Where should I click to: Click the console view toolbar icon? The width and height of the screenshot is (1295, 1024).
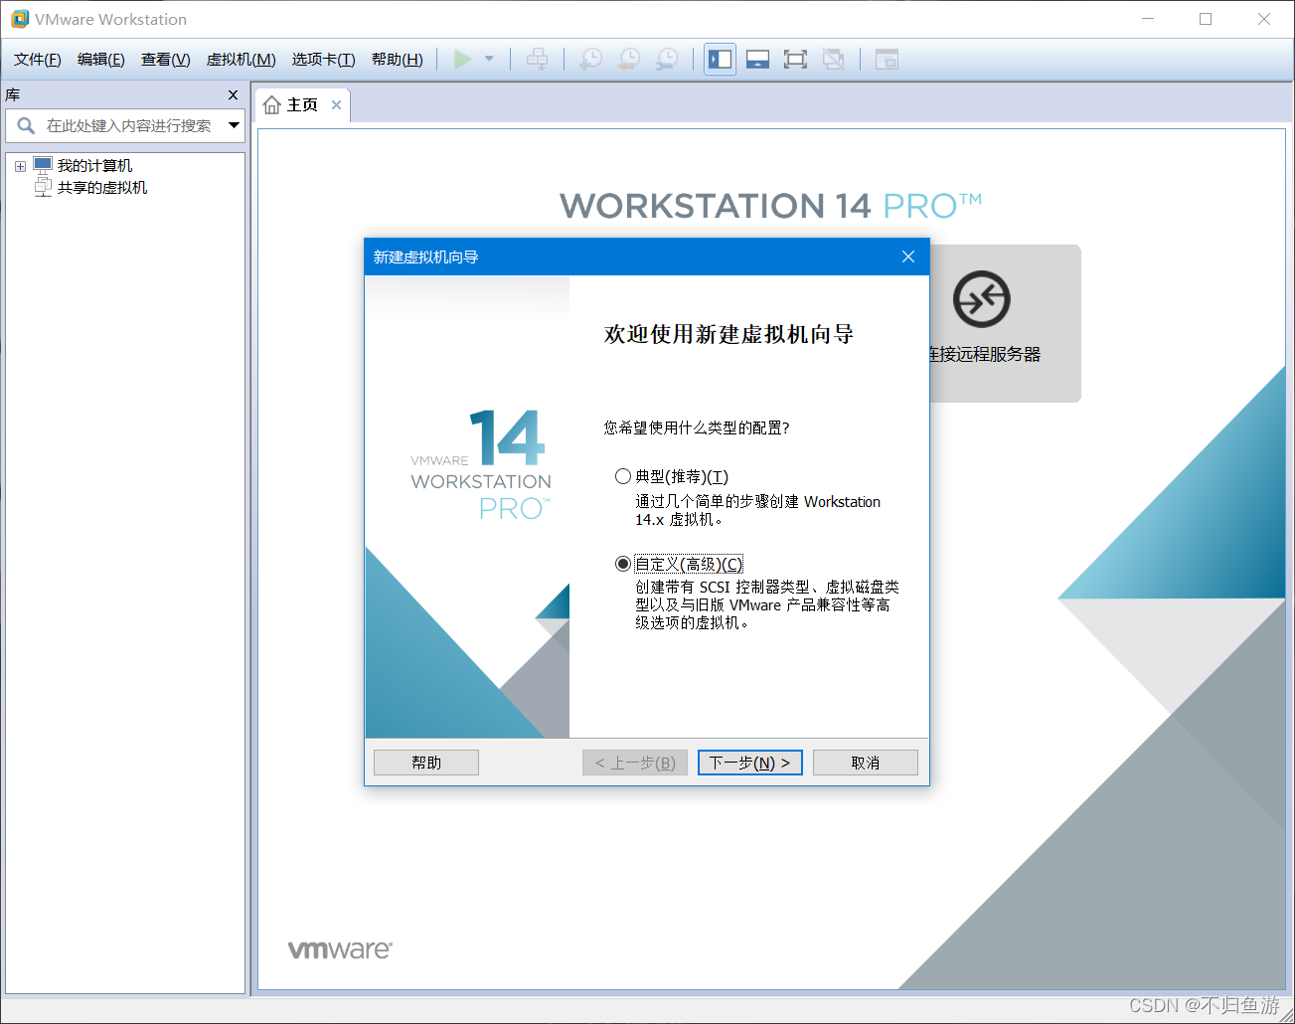point(887,60)
